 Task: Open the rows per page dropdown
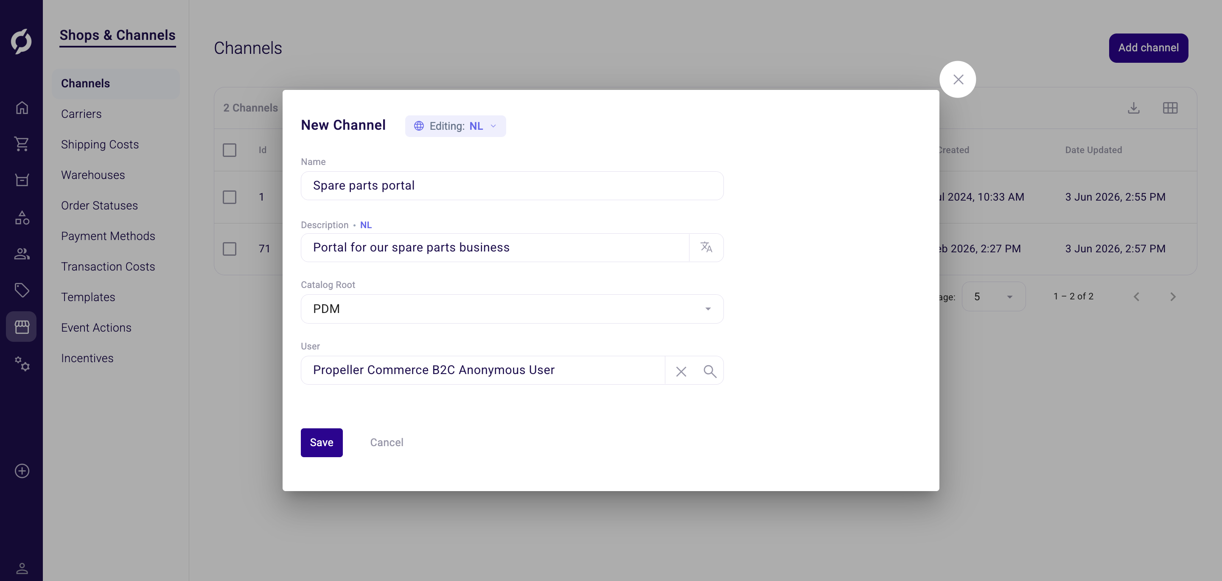click(993, 296)
